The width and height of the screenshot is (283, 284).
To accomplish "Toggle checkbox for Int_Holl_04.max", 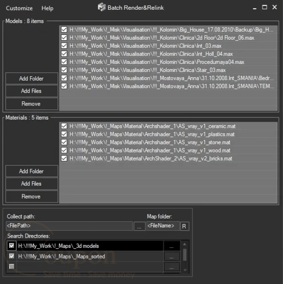I will tap(64, 54).
